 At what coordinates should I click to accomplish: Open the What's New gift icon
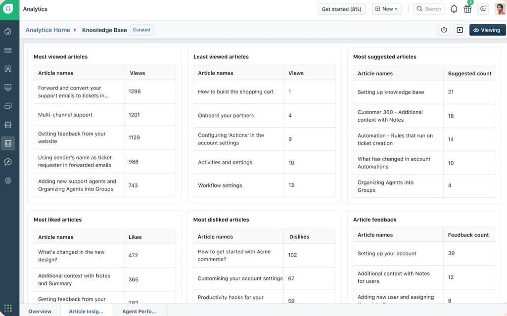[x=467, y=8]
